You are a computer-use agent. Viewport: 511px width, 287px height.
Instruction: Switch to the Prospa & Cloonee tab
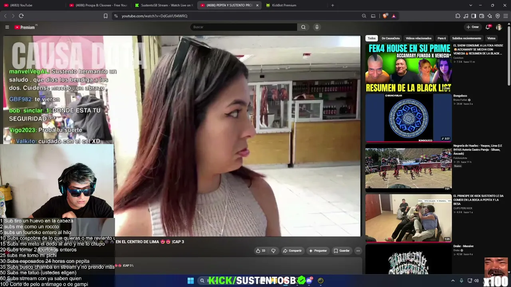[x=98, y=5]
